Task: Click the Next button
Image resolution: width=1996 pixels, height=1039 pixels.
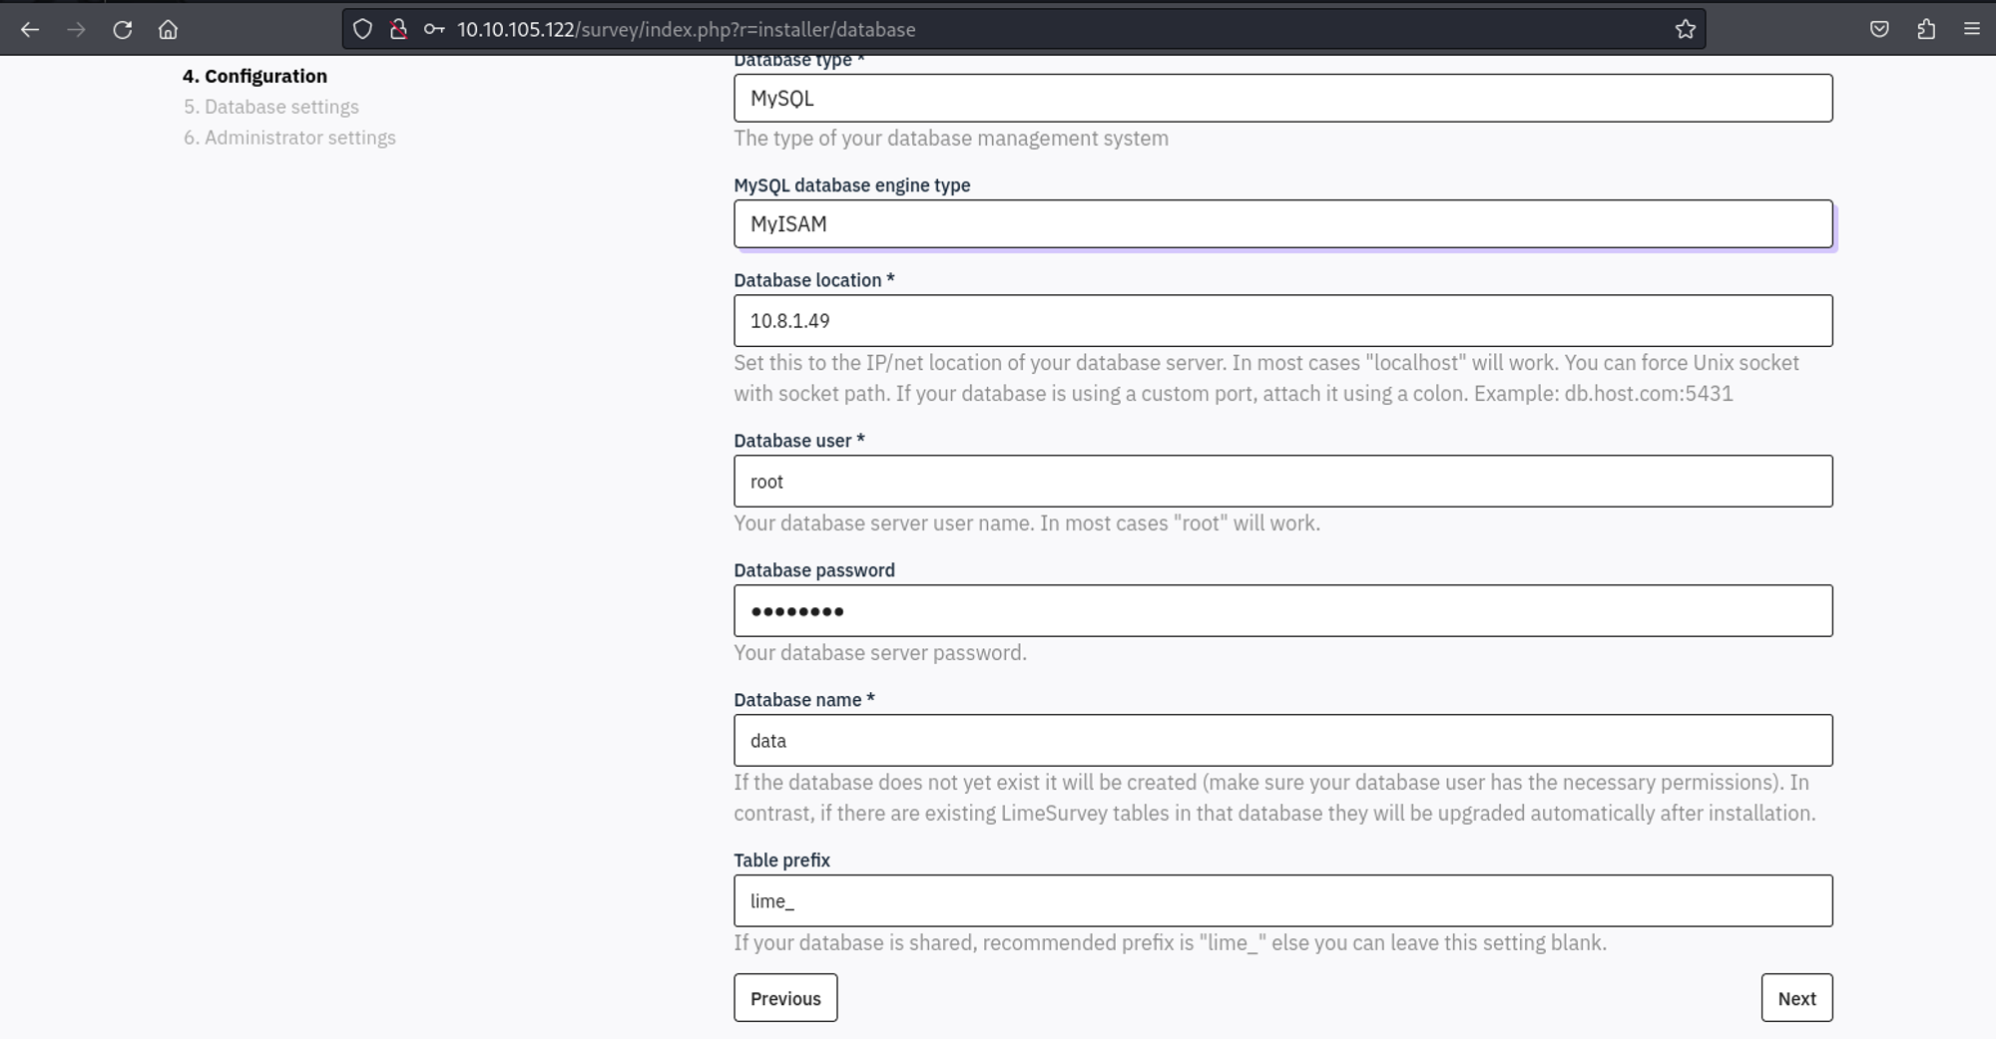Action: tap(1796, 998)
